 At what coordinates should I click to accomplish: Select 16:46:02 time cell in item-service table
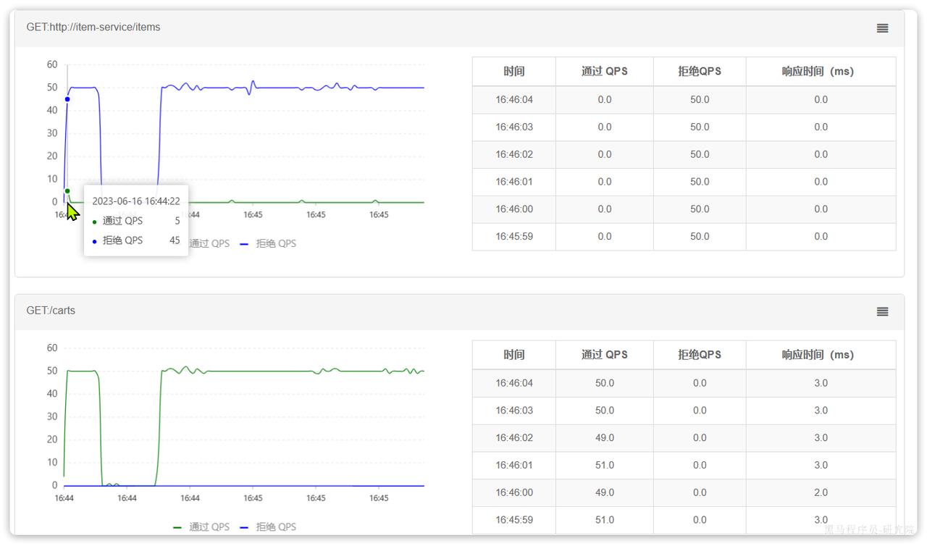tap(514, 155)
